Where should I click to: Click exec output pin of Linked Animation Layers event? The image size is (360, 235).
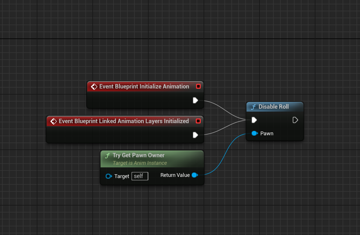(195, 135)
